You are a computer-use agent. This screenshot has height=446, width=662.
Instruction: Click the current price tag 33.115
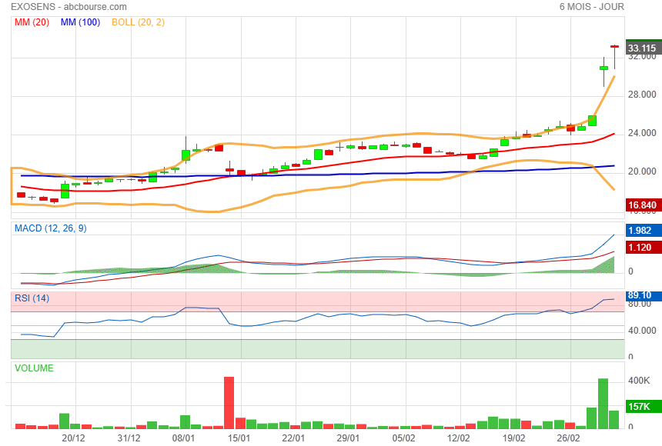[x=644, y=47]
